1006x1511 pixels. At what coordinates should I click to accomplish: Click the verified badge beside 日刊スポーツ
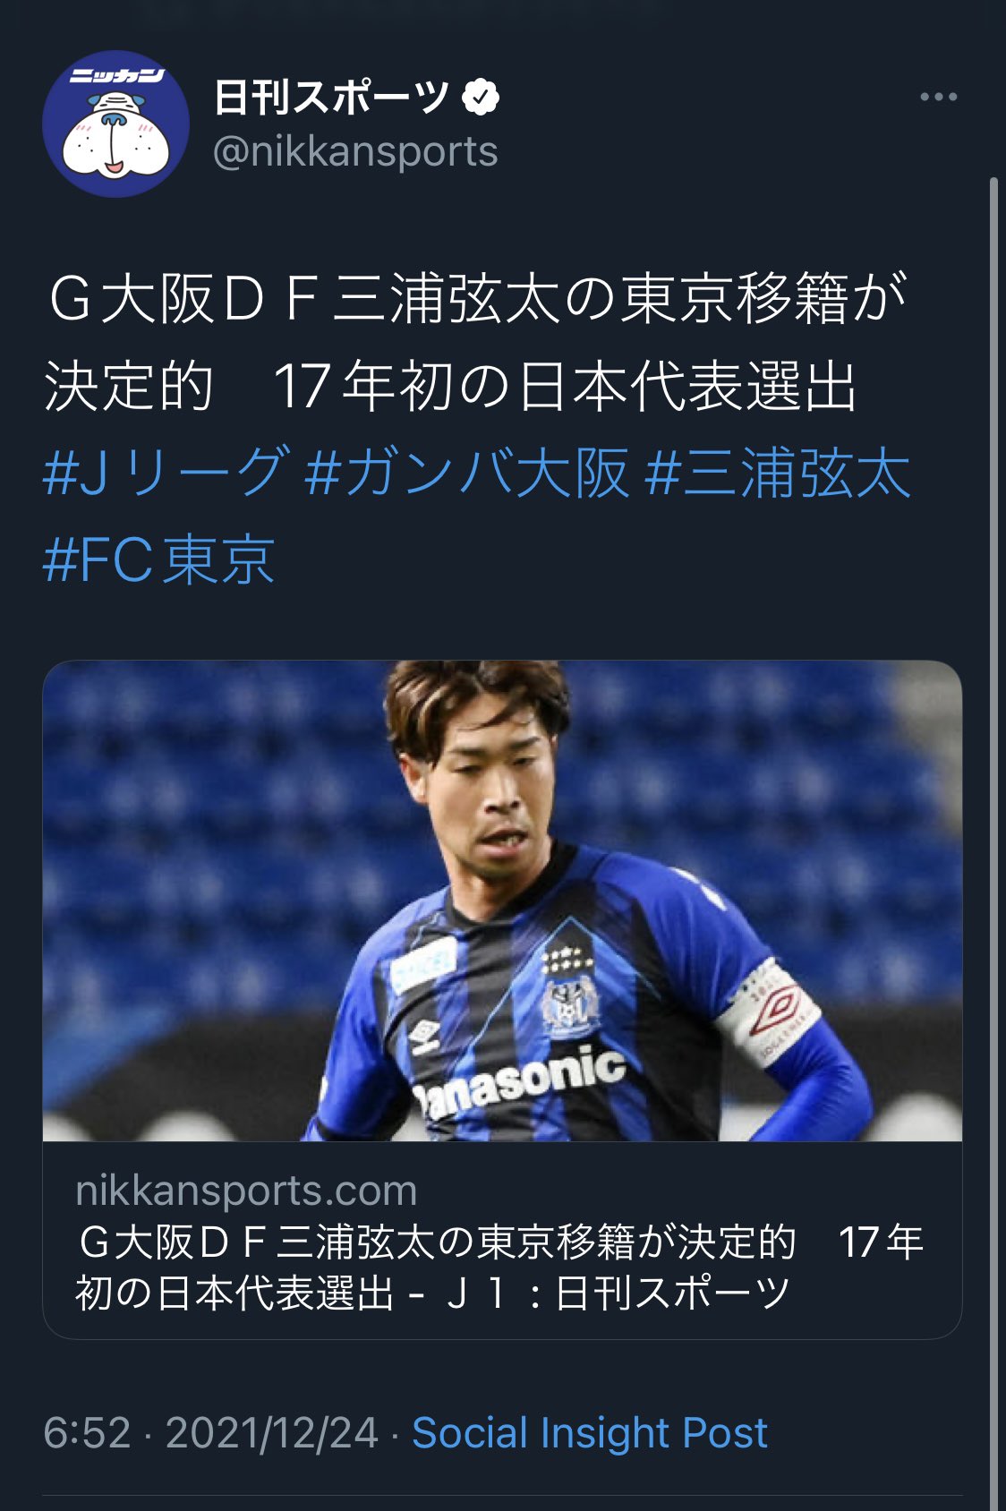481,97
